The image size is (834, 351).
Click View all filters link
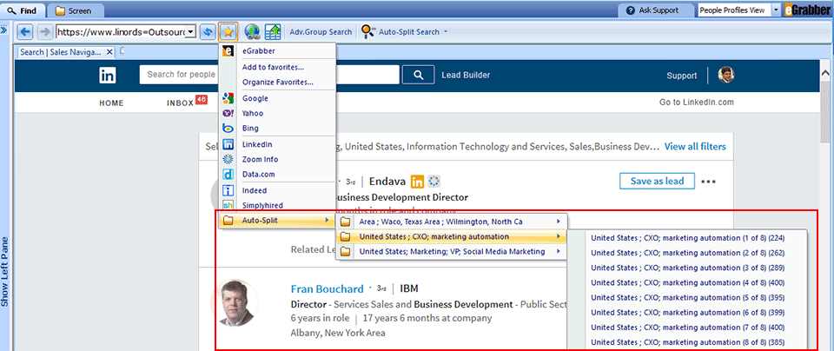[x=695, y=146]
